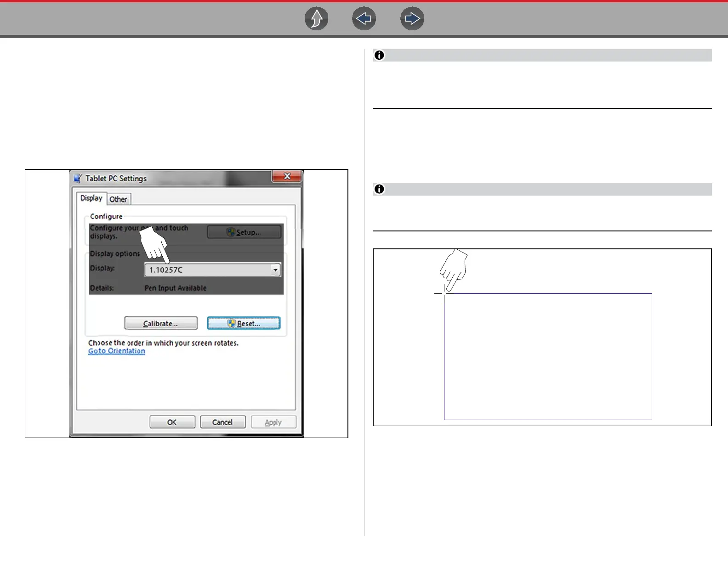Viewport: 728px width, 562px height.
Task: Close the Tablet PC Settings dialog
Action: coord(287,176)
